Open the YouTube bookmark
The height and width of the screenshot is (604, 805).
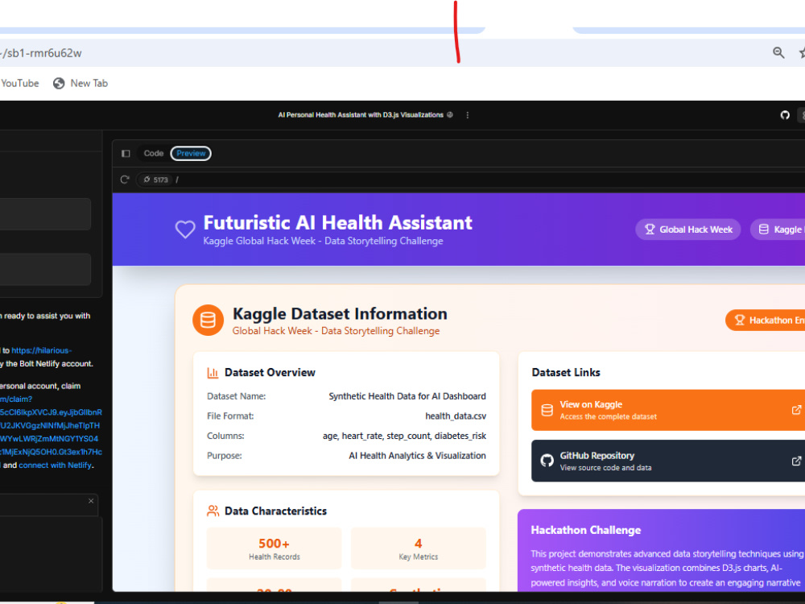(19, 83)
